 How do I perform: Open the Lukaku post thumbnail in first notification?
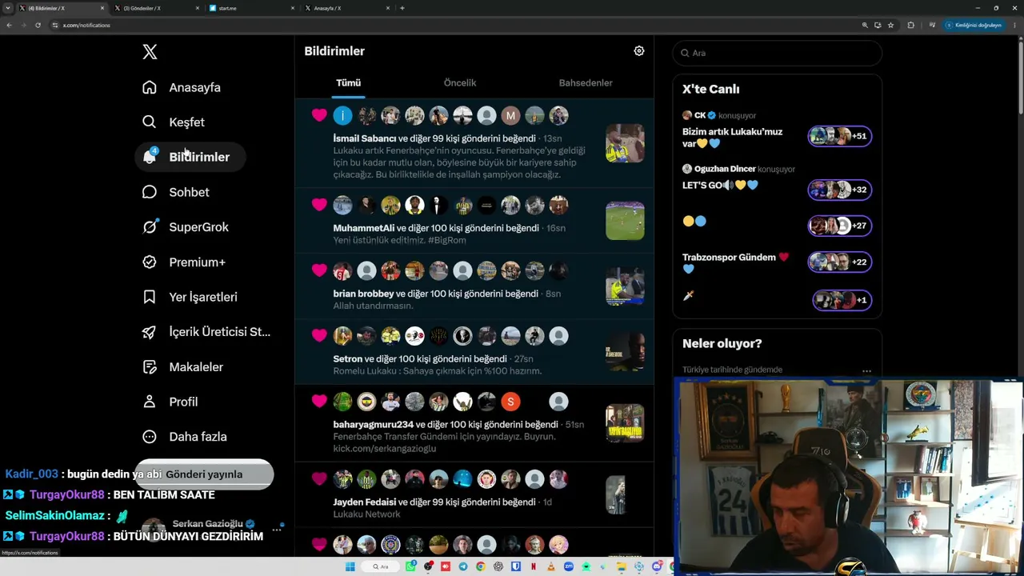tap(625, 143)
